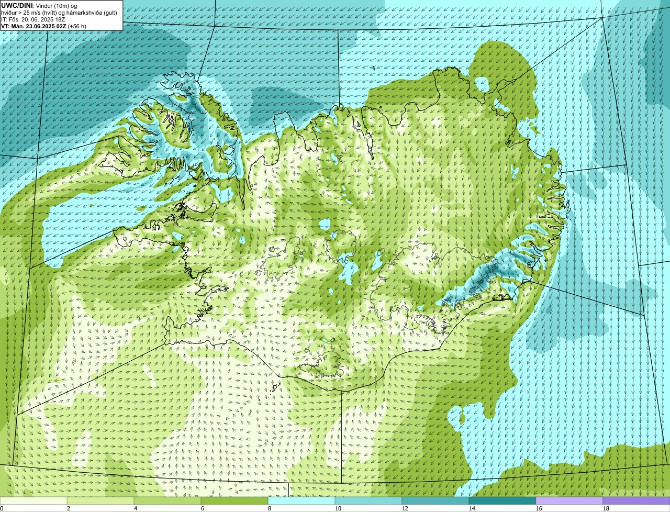Click the legend scale label '10'
Viewport: 670px width, 512px height.
tap(338, 508)
